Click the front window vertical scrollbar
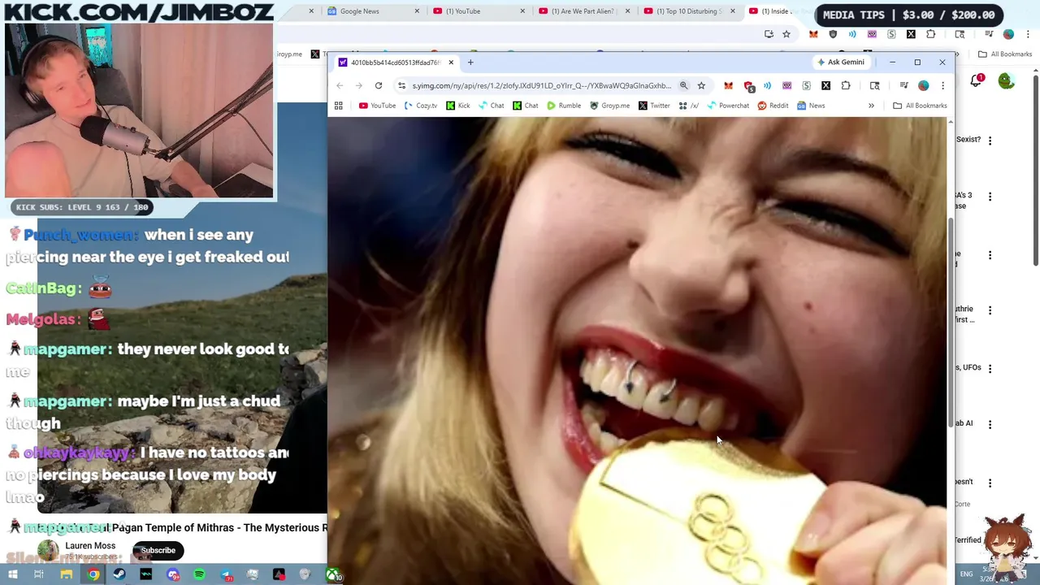 click(951, 322)
